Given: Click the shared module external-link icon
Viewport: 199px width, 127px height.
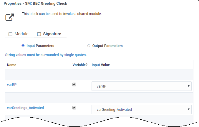Looking at the screenshot, I should 10,17.
